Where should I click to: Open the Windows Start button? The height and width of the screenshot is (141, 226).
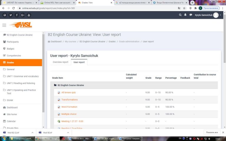pyautogui.click(x=4, y=138)
